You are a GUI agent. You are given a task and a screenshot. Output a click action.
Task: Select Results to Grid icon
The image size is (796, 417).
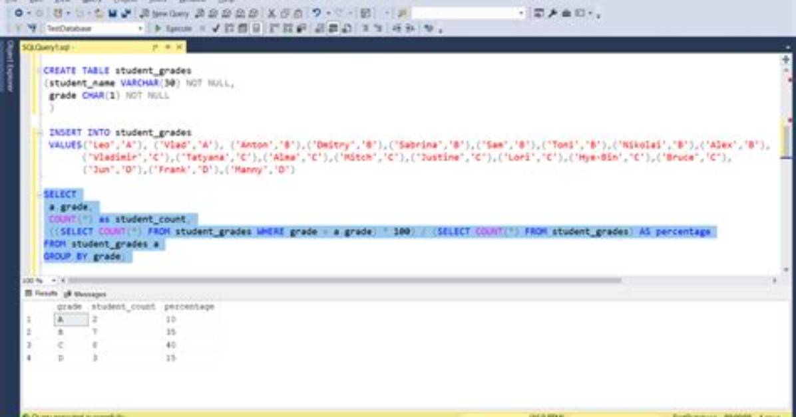(333, 29)
